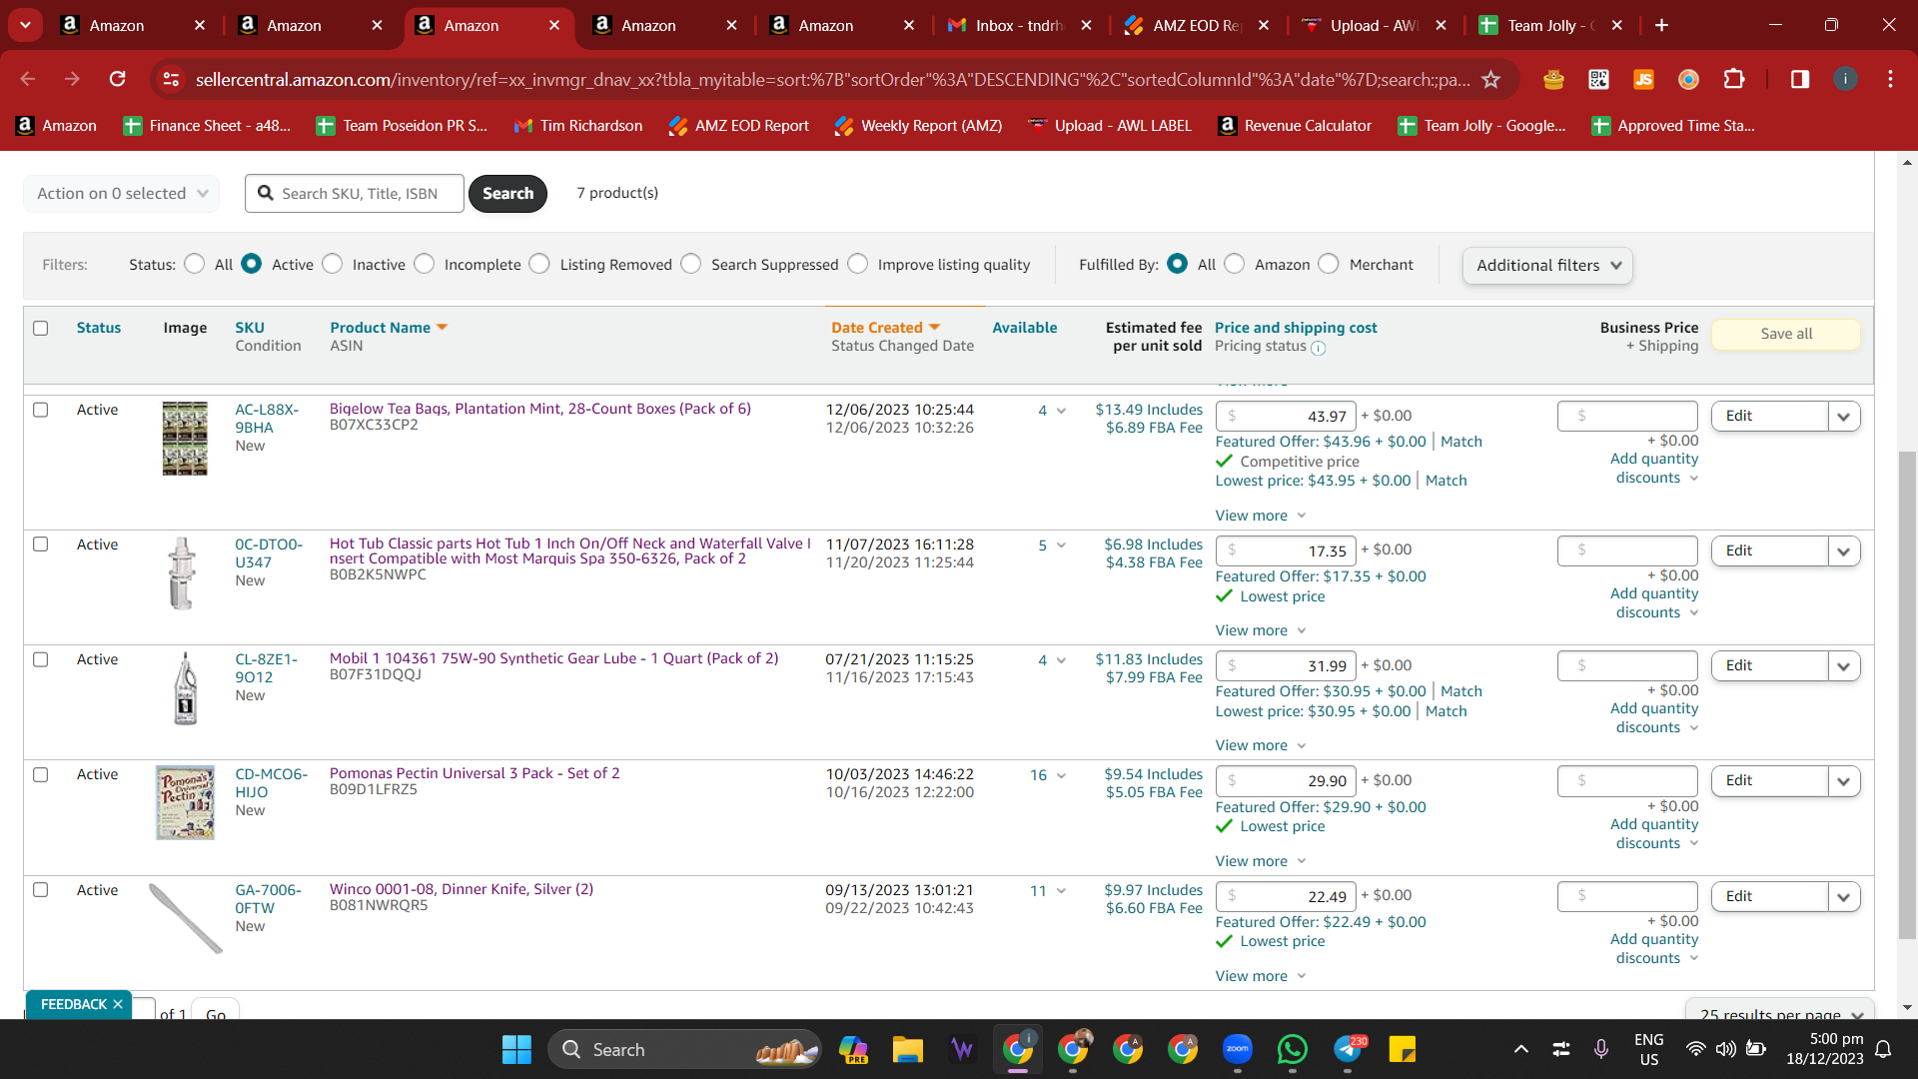
Task: Reload the Seller Central page
Action: pos(118,79)
